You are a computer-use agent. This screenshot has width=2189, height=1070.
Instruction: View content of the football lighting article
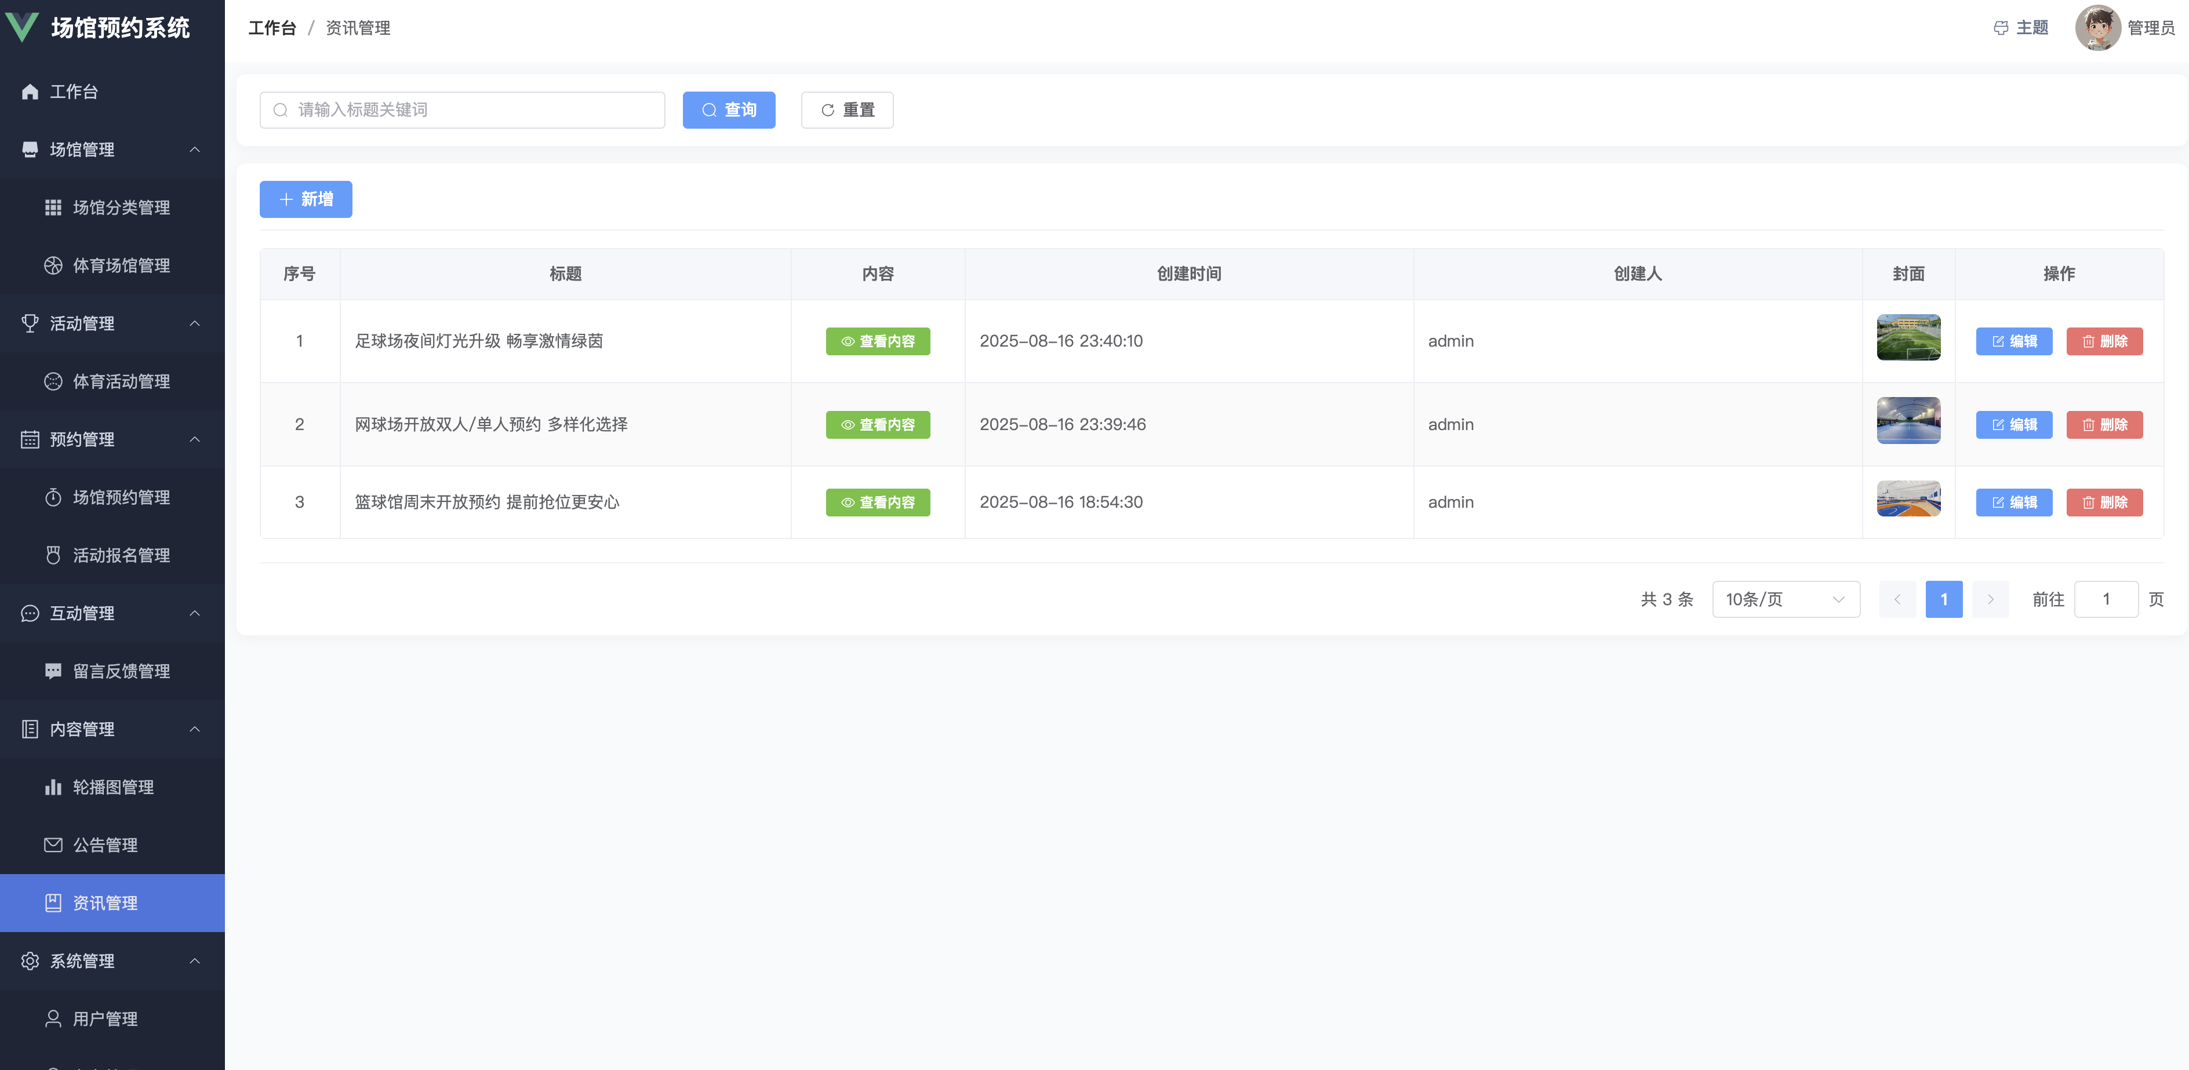click(878, 341)
